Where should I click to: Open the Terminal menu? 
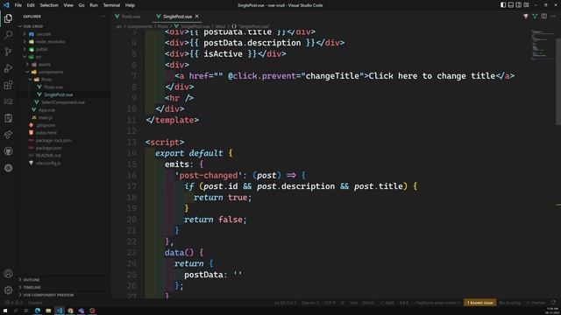click(x=111, y=5)
